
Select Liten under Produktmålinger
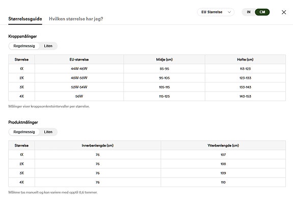point(48,132)
